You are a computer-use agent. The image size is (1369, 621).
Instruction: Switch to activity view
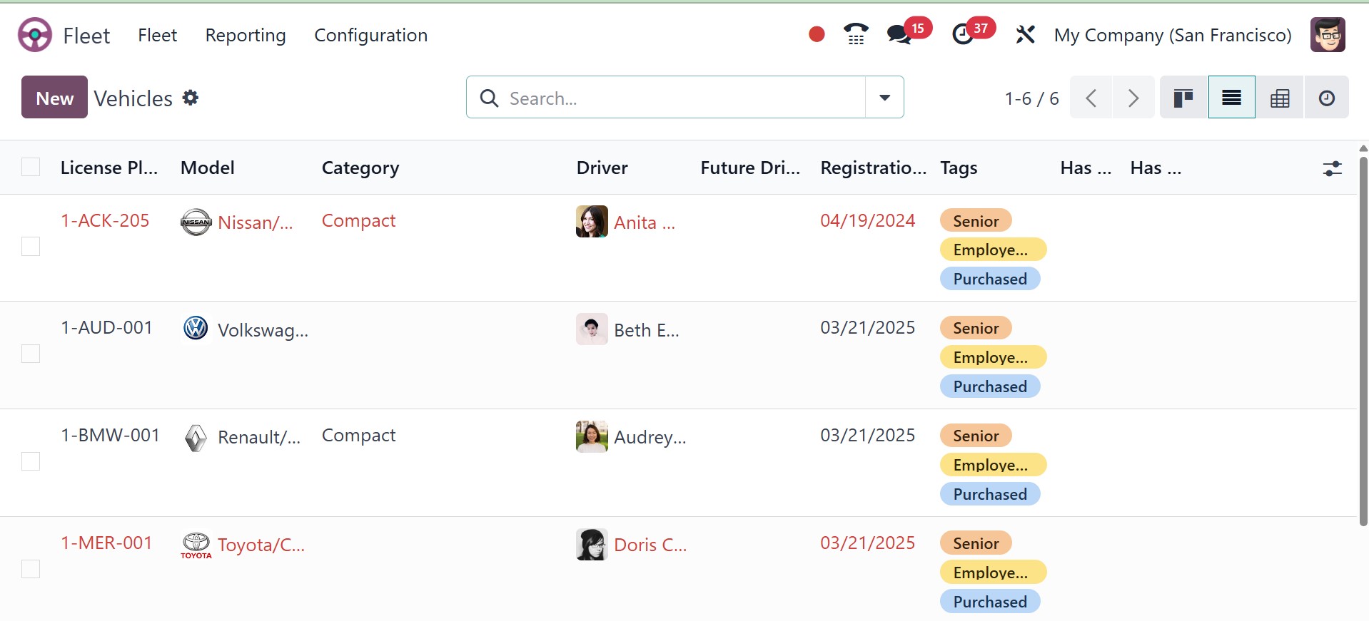point(1327,98)
